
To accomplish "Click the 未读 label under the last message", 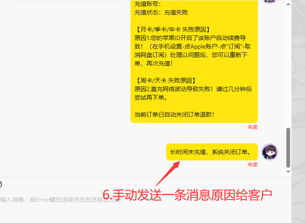I will tap(252, 165).
